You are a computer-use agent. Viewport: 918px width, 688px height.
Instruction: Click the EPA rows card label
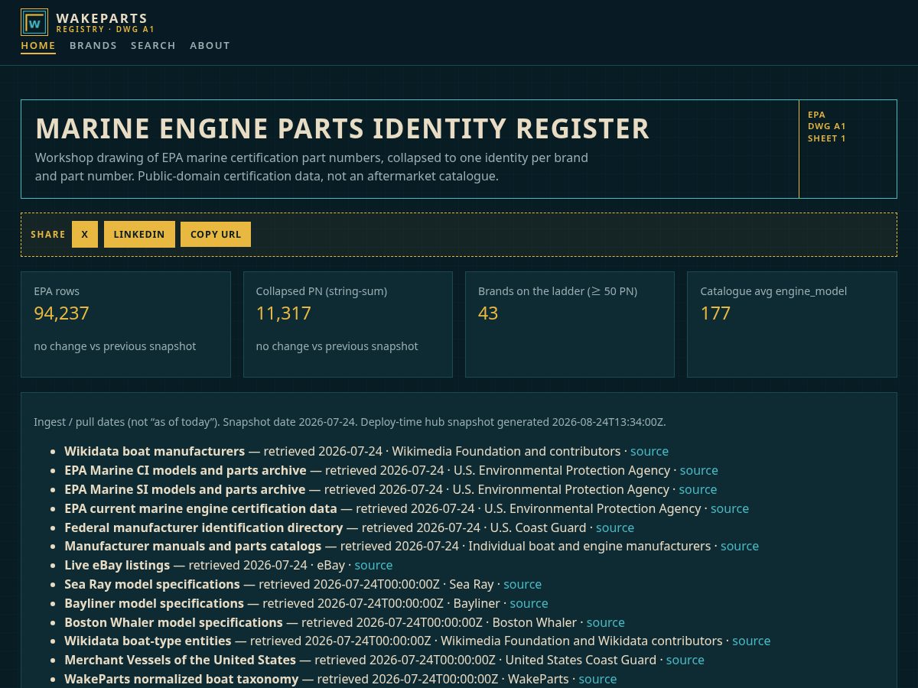[57, 291]
